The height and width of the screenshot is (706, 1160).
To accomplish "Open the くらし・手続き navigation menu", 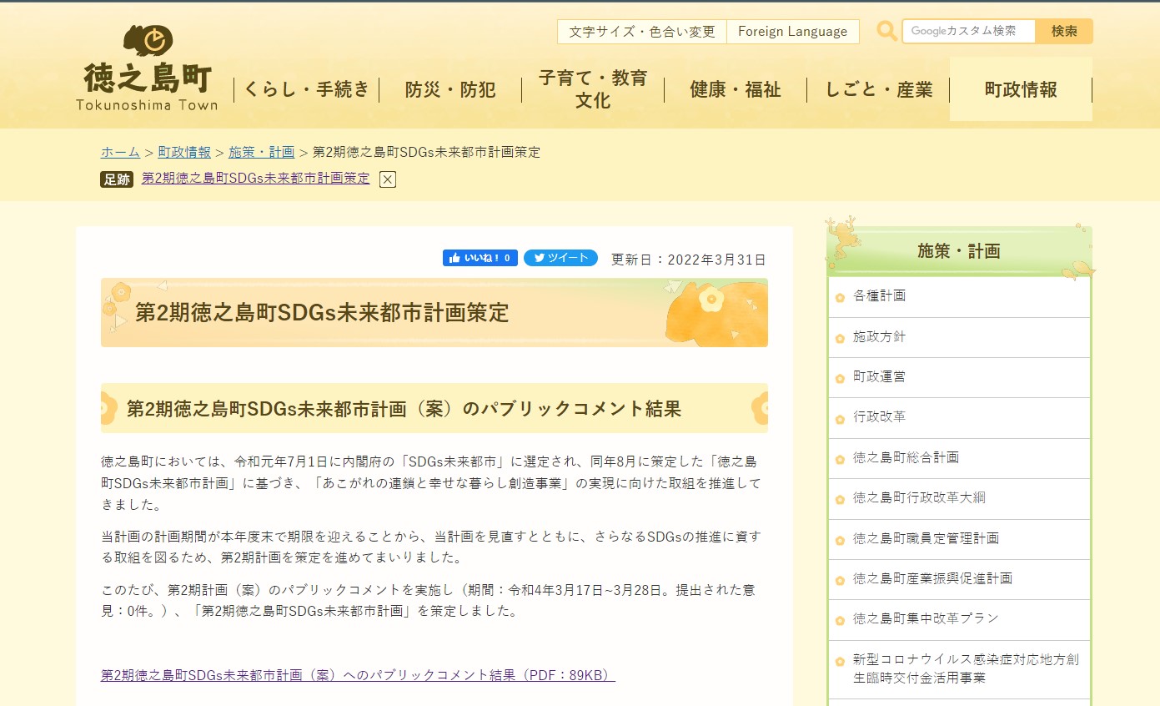I will coord(307,88).
